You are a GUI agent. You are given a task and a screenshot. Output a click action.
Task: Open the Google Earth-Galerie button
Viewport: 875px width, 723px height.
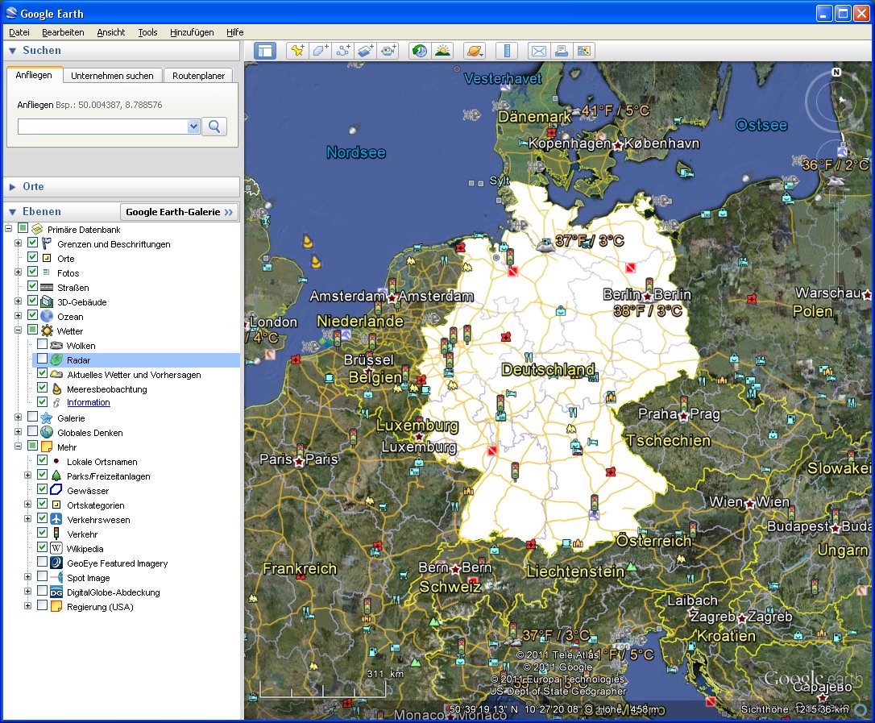(179, 212)
